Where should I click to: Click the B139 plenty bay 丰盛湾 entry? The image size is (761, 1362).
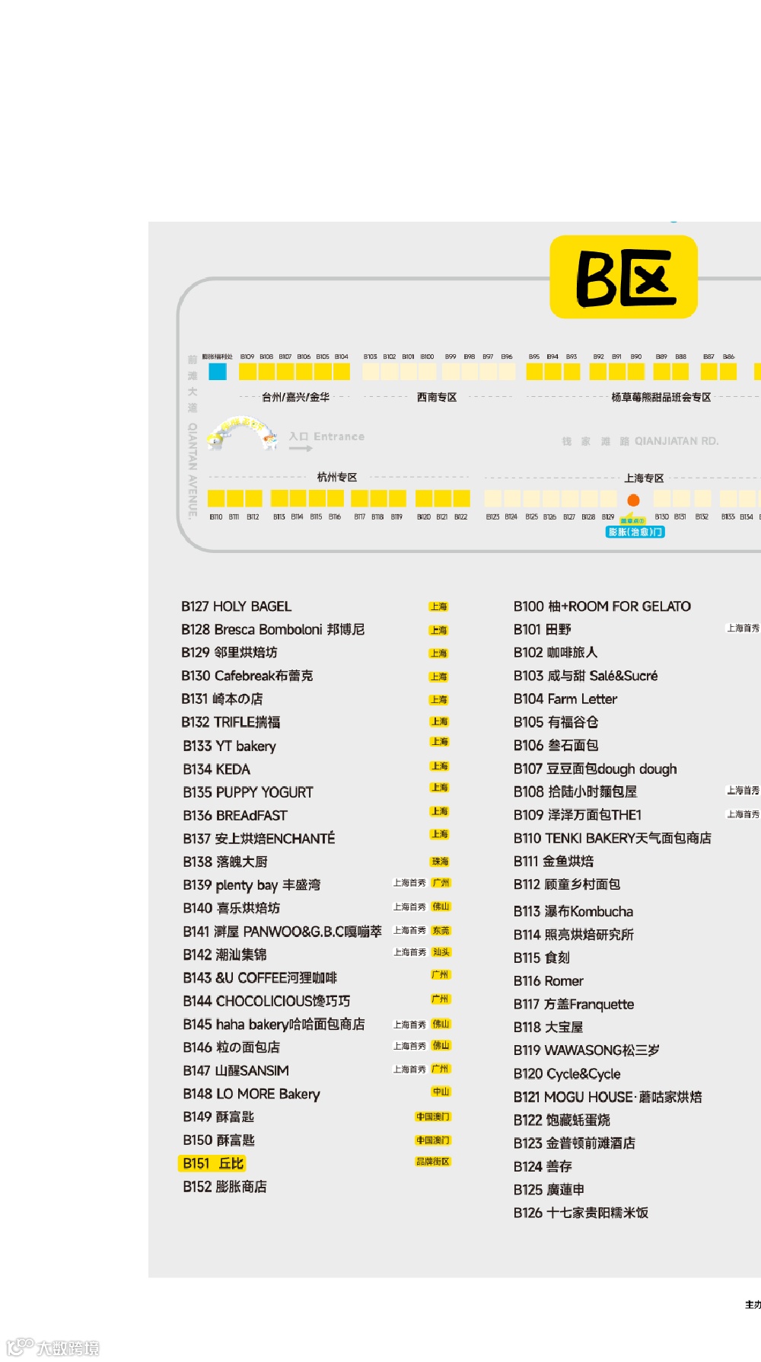click(x=252, y=885)
